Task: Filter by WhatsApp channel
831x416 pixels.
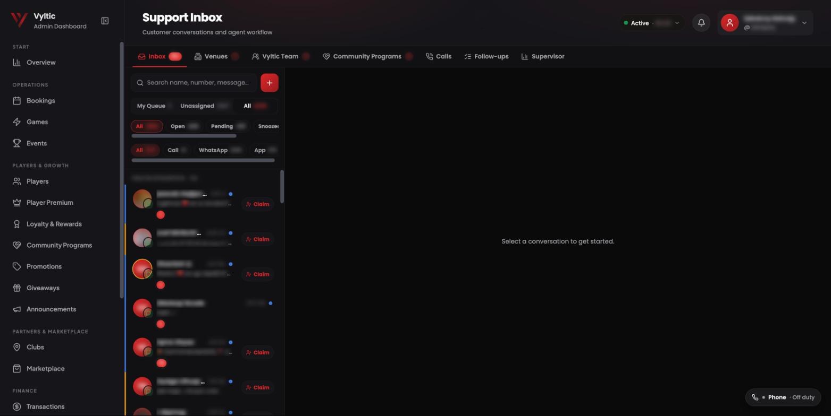Action: [220, 150]
